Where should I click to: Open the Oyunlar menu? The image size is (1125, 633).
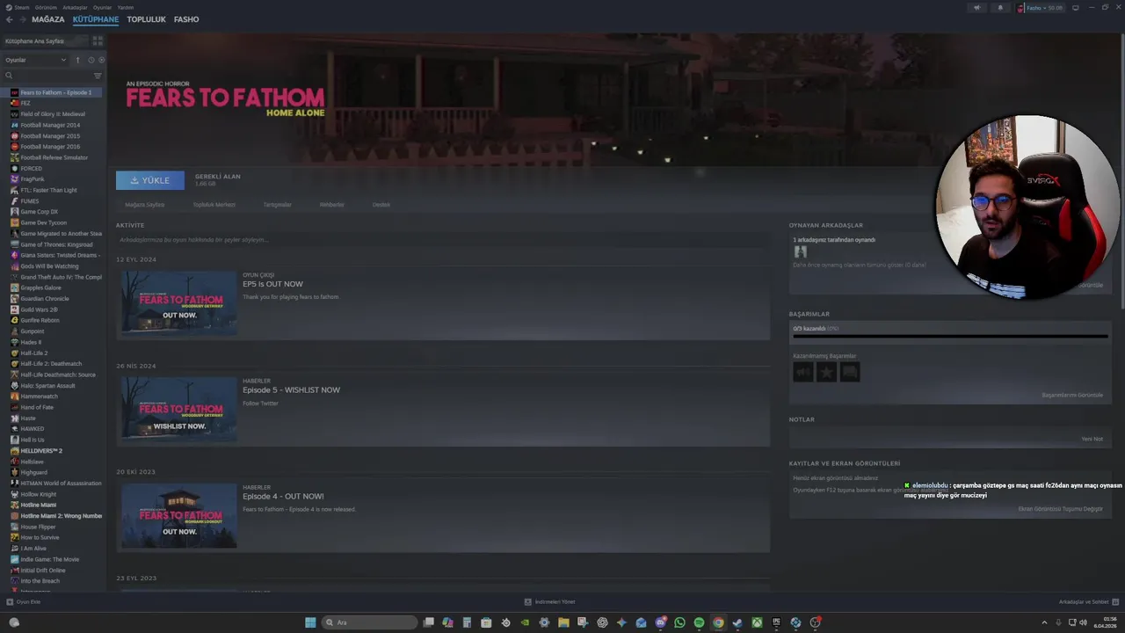coord(103,7)
